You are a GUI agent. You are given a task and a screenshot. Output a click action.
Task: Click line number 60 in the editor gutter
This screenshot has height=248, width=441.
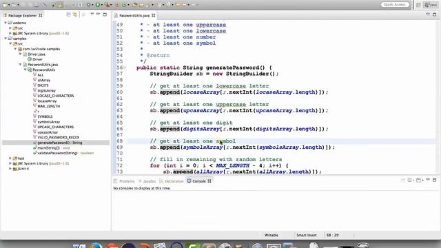(x=119, y=92)
